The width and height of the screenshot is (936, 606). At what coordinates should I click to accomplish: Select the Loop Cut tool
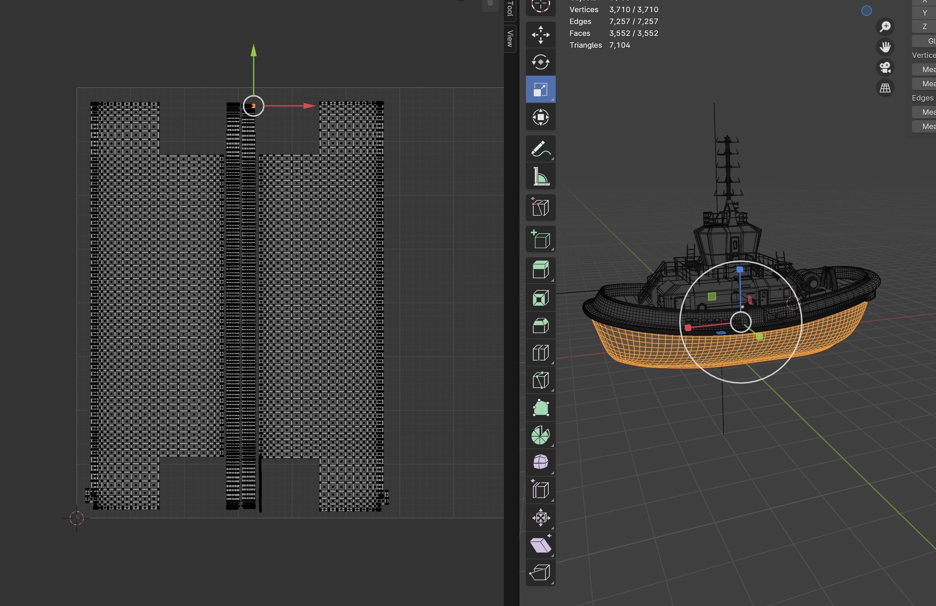(541, 353)
